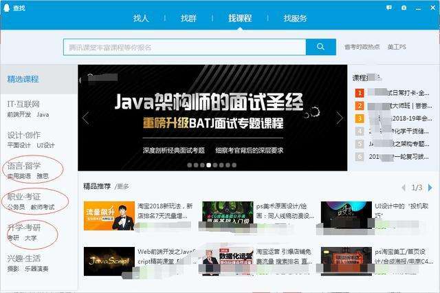Image resolution: width=440 pixels, height=293 pixels.
Task: Open the 更多 link beside 精品推荐
Action: click(x=122, y=186)
